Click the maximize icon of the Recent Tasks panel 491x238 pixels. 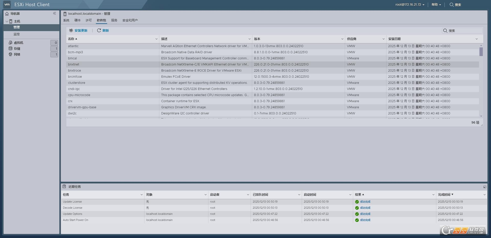click(485, 187)
